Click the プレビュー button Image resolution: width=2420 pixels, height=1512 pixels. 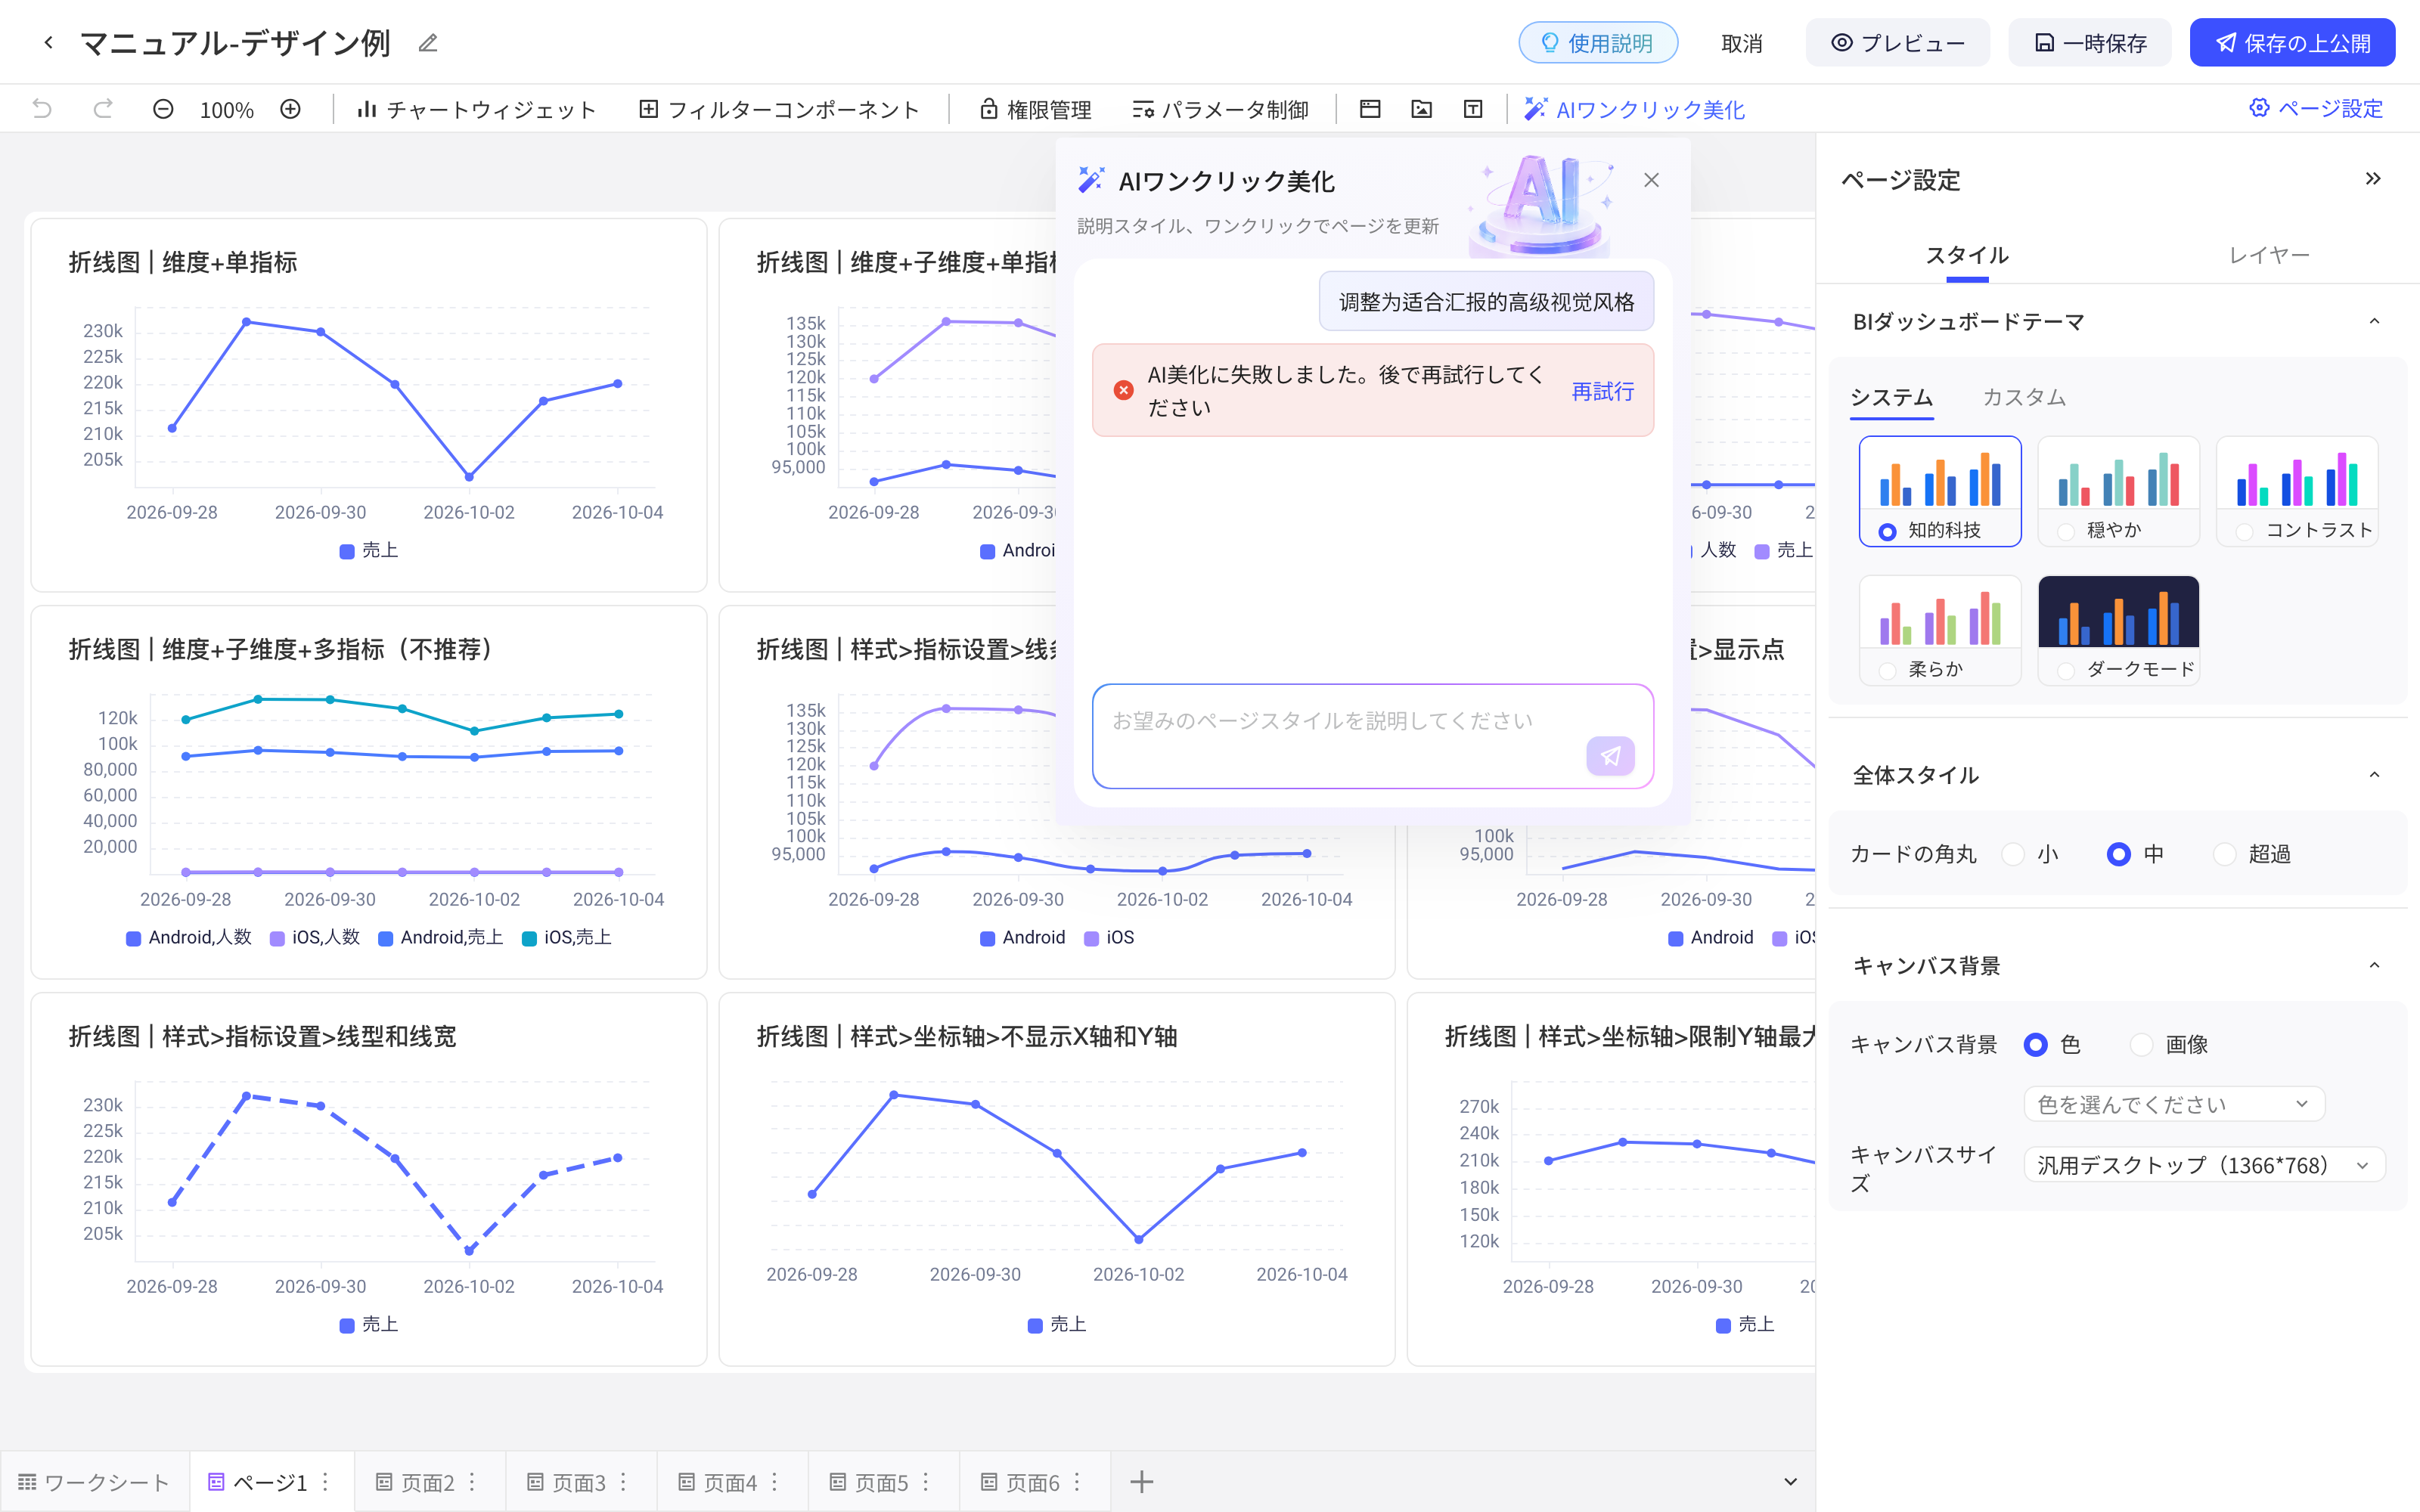(1897, 43)
